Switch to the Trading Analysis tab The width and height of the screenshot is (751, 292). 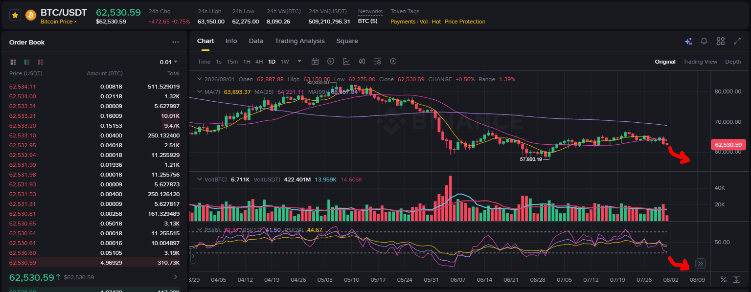[299, 41]
